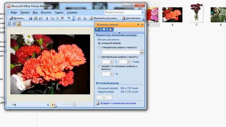The image size is (226, 127).
Task: Go to the next picture
Action: coord(52,105)
